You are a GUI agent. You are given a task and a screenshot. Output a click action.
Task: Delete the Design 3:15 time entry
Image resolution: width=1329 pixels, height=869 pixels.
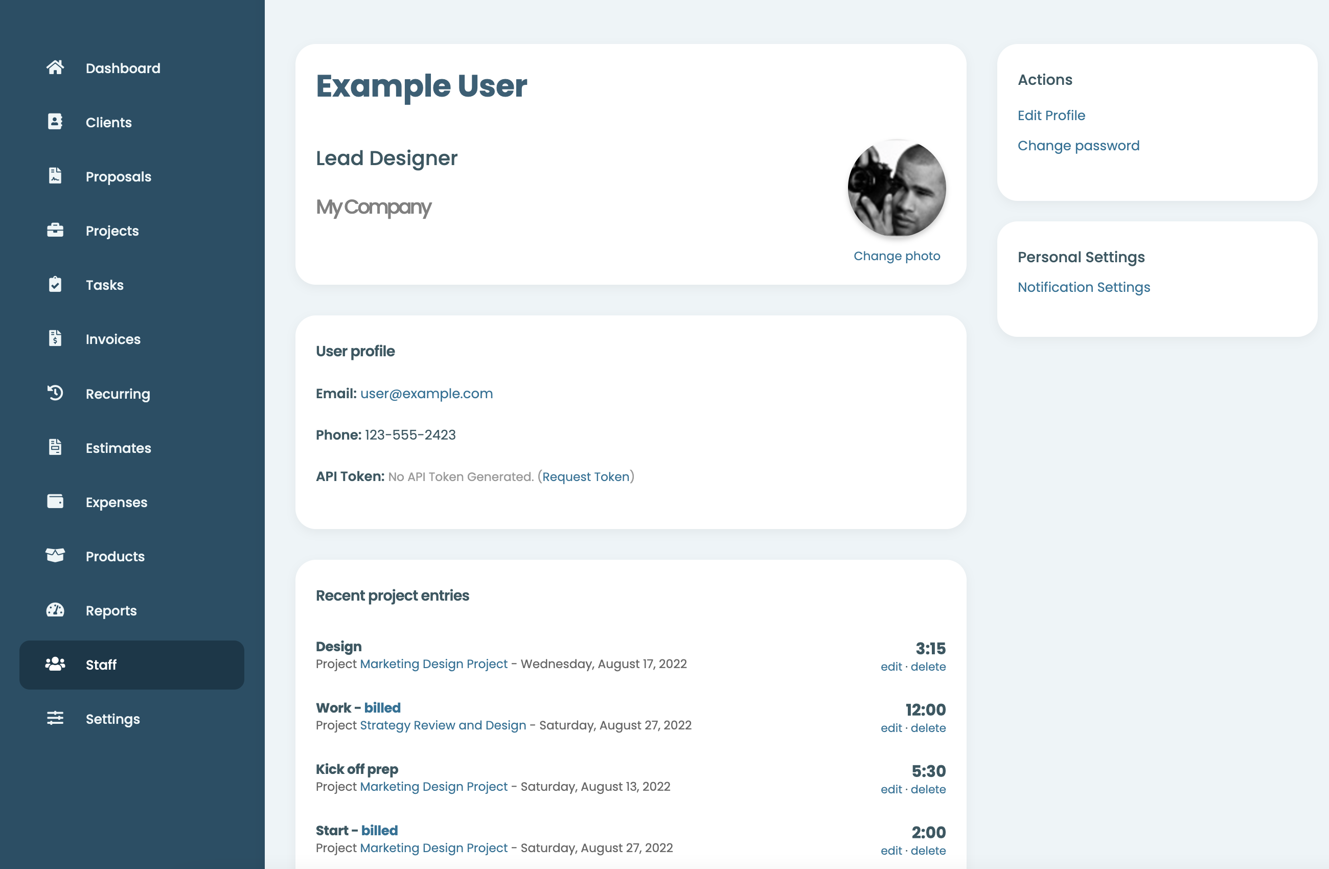[928, 667]
